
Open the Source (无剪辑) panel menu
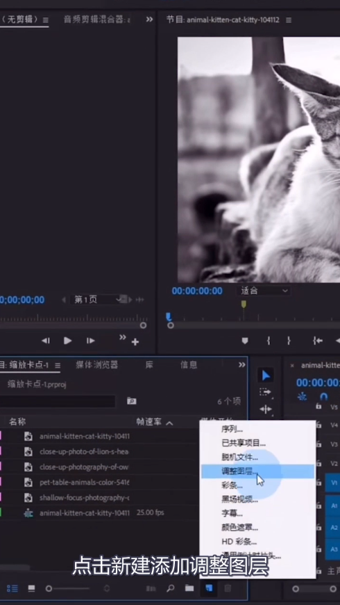pos(45,19)
